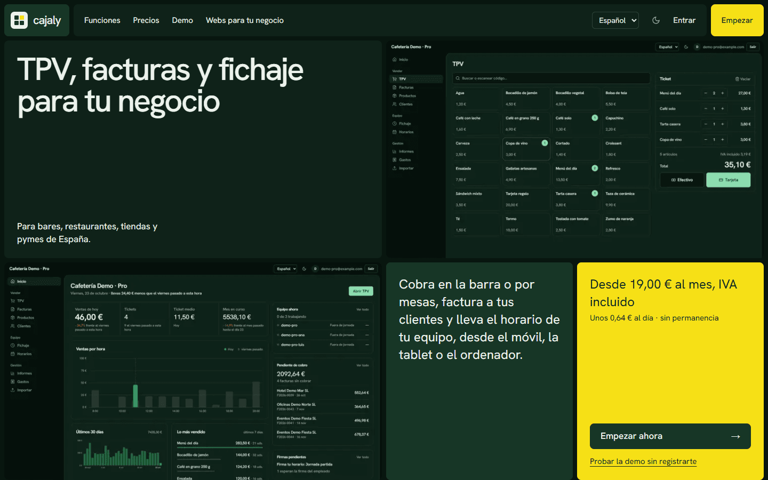Click the Empezar ahora button
The height and width of the screenshot is (480, 768).
click(670, 436)
